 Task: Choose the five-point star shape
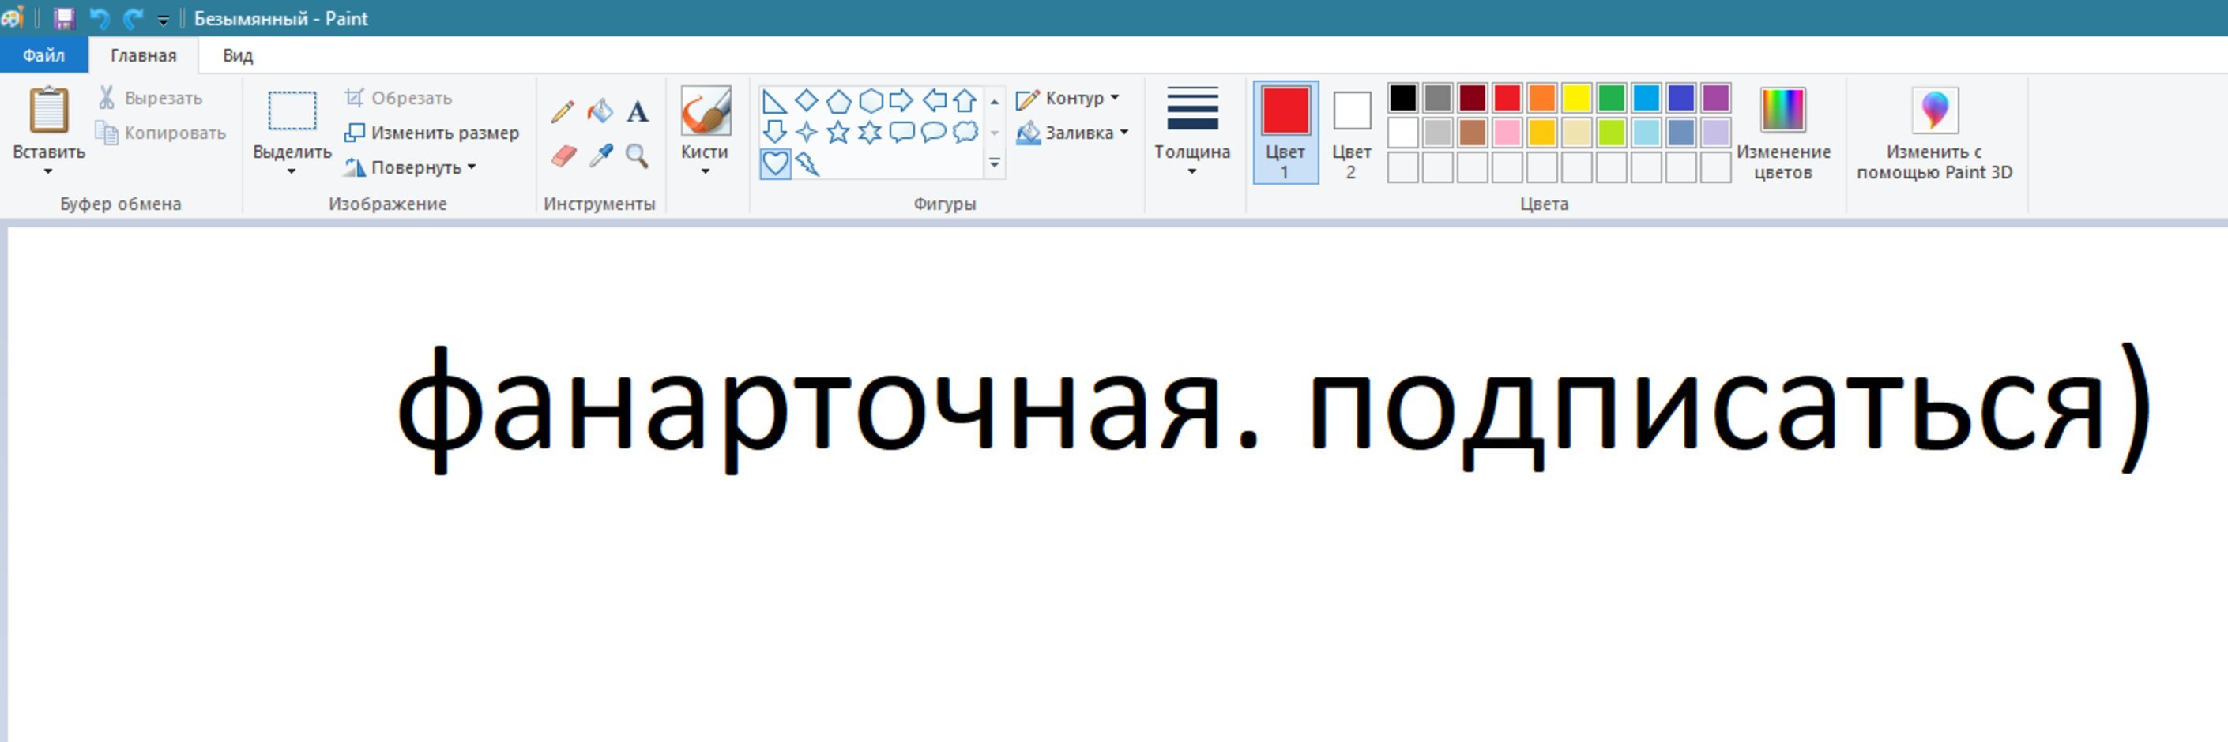(x=838, y=132)
